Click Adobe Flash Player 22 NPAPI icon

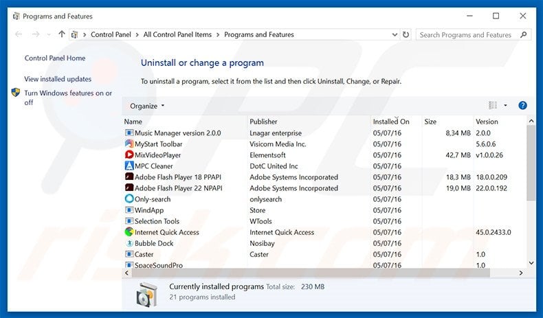click(x=129, y=188)
